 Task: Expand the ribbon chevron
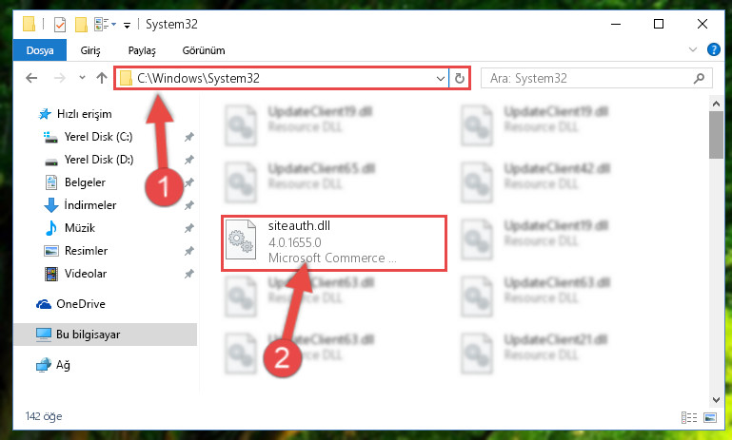pos(693,49)
